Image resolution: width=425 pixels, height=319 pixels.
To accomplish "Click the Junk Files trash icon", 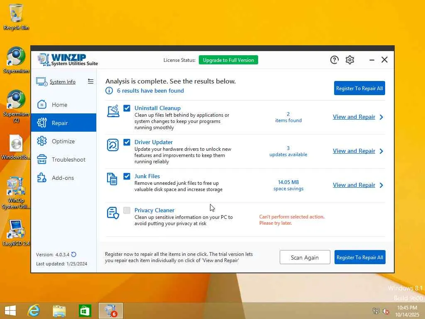I will coord(112,179).
